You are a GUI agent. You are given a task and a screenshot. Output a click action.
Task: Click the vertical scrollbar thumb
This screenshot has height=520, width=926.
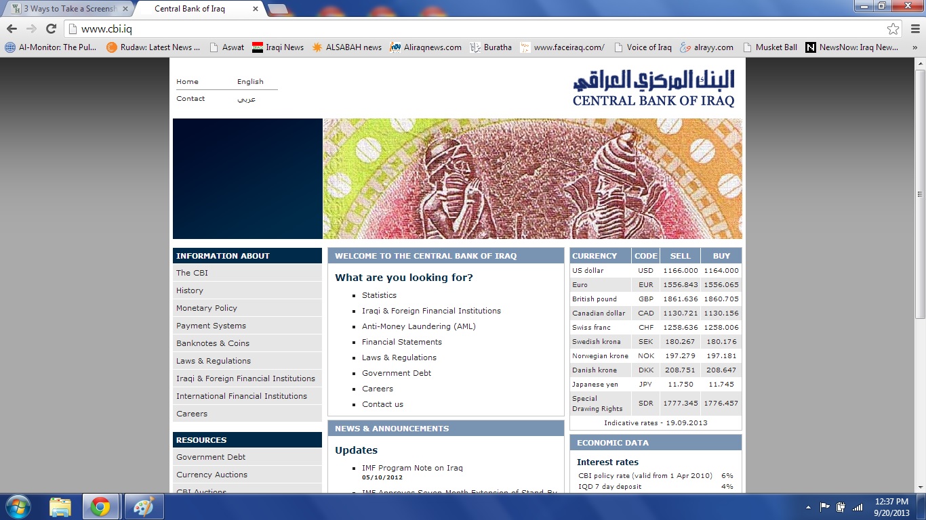pos(920,194)
